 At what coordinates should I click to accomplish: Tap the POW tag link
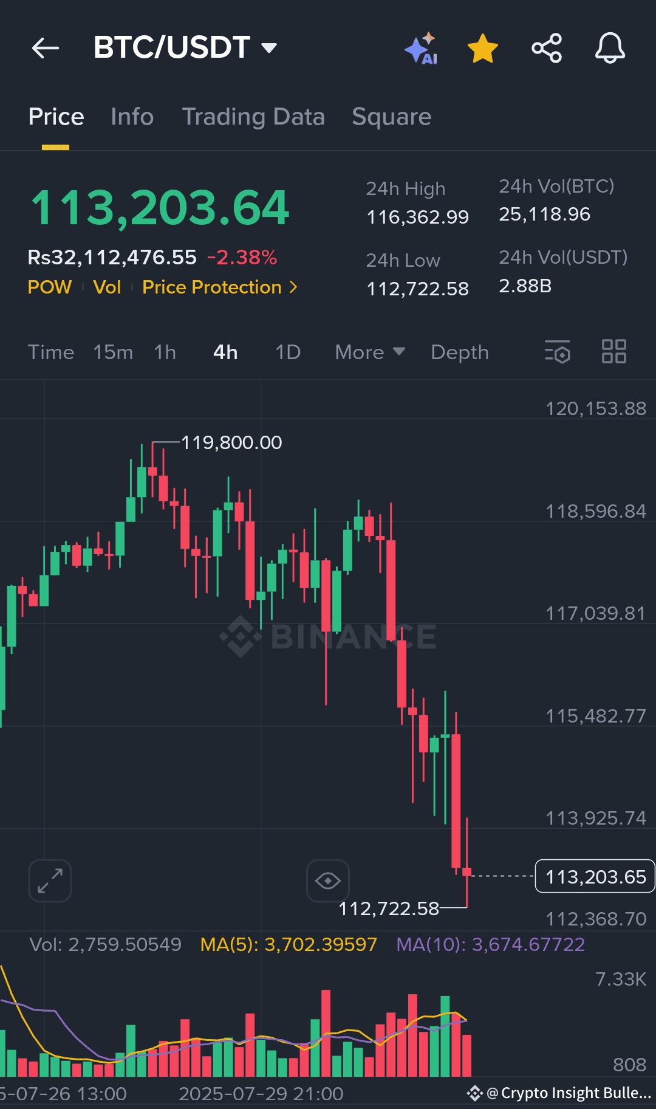click(50, 287)
